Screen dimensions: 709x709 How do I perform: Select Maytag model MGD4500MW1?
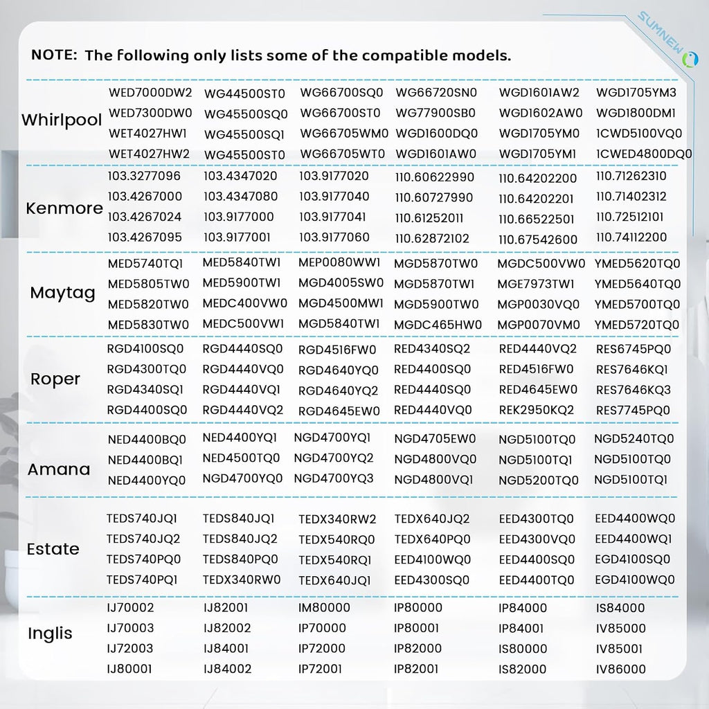(x=341, y=303)
